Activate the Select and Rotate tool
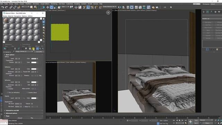The height and width of the screenshot is (125, 222). [x=52, y=7]
